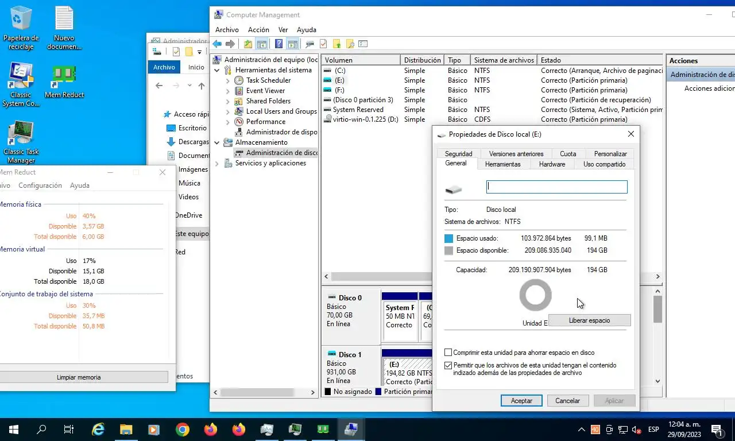The height and width of the screenshot is (441, 735).
Task: Collapse the Almacenamiento tree node
Action: [217, 142]
